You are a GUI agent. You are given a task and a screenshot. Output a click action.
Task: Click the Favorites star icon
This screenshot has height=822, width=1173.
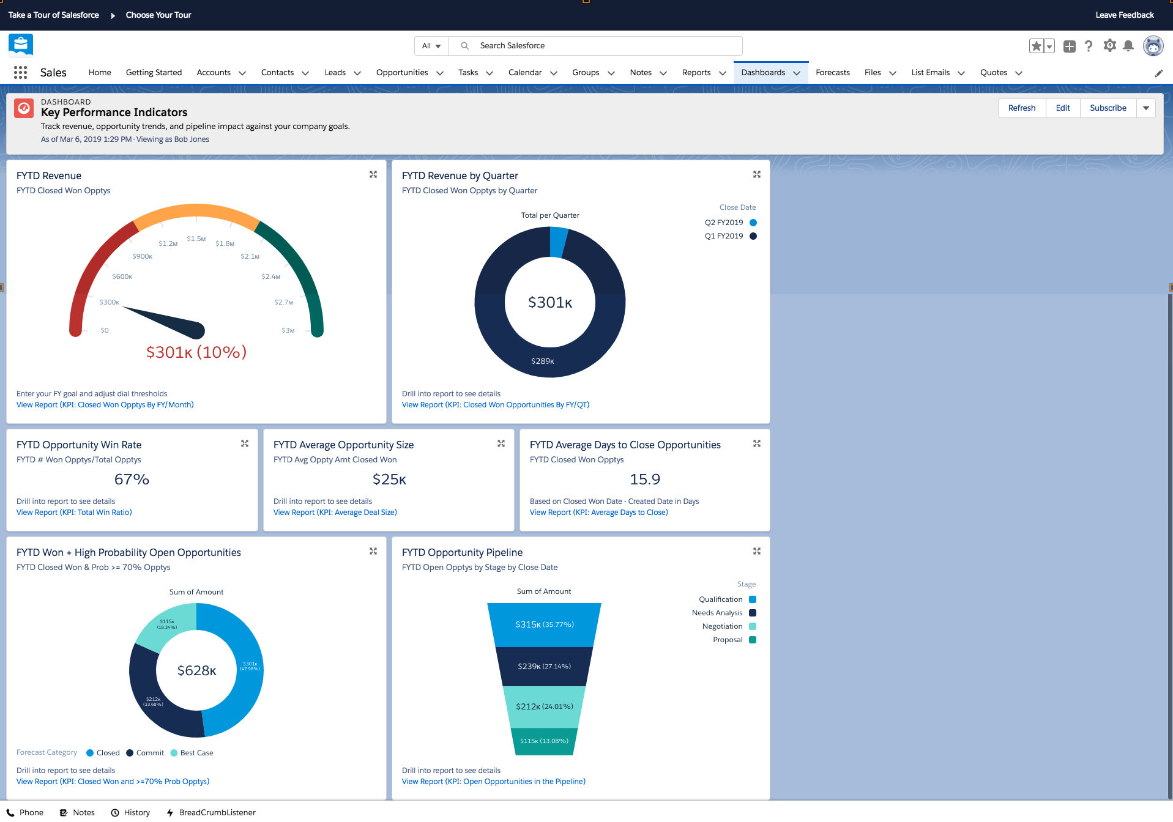pos(1035,45)
